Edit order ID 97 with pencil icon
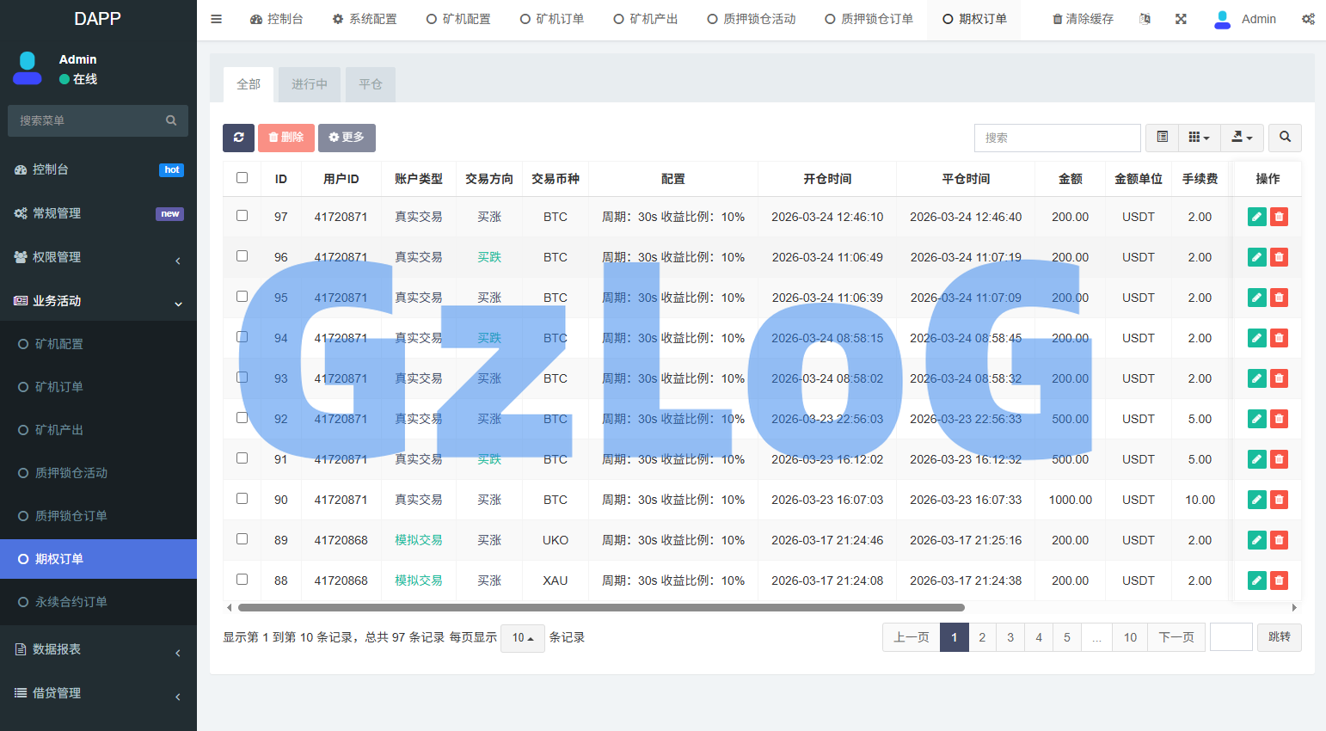This screenshot has width=1326, height=731. click(x=1256, y=216)
